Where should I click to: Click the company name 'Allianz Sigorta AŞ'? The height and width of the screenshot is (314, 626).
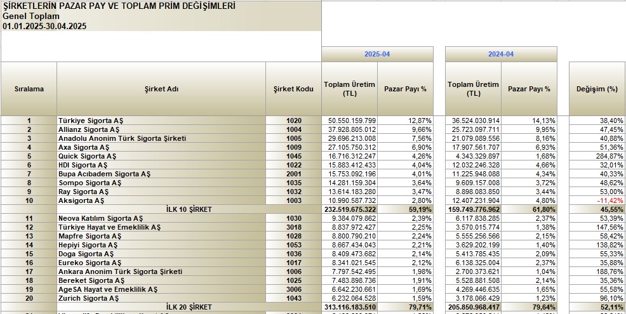(161, 129)
